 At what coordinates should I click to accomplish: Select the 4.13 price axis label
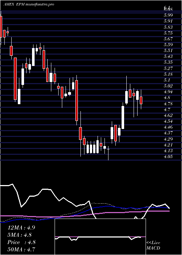(x=168, y=151)
